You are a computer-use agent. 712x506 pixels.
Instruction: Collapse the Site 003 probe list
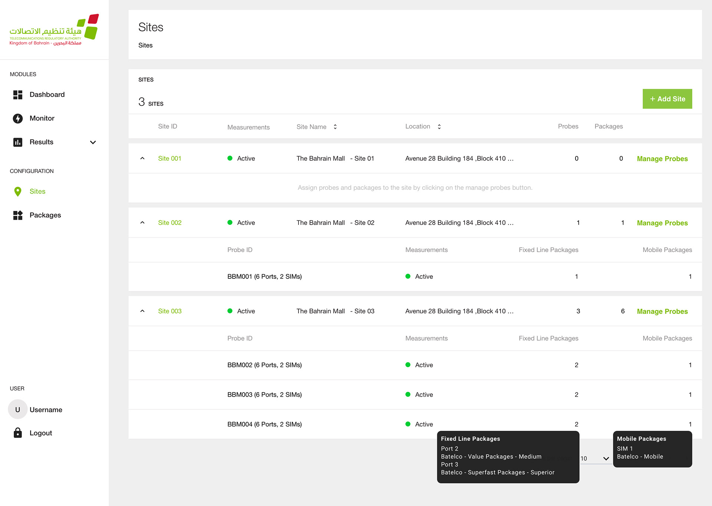142,311
